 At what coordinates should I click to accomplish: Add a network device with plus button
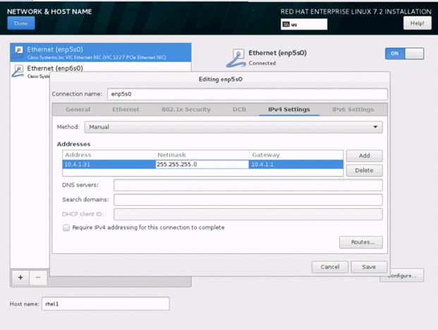(20, 278)
